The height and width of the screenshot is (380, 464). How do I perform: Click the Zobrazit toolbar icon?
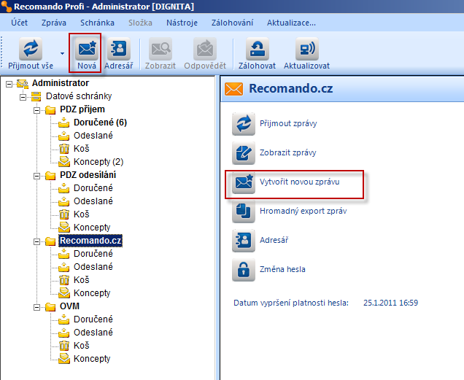click(161, 49)
